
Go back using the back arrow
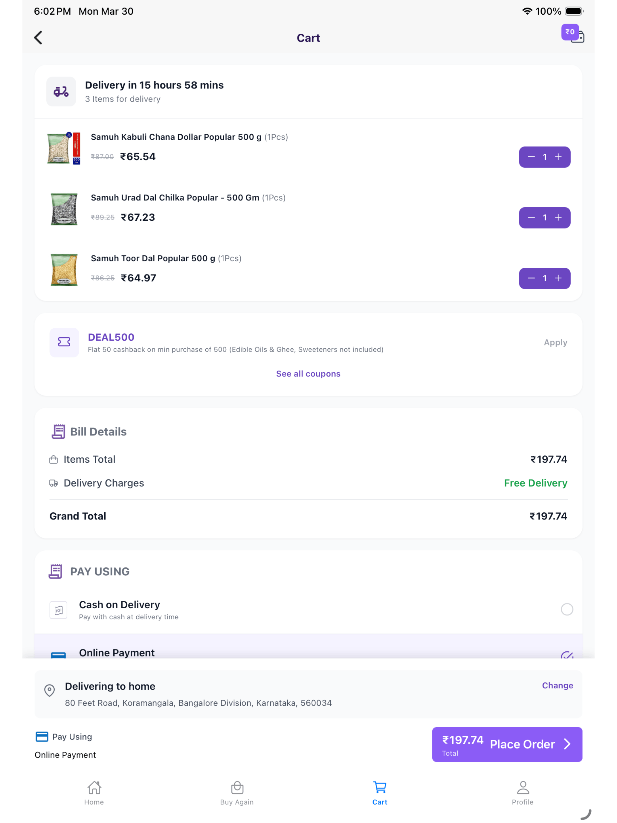tap(38, 38)
